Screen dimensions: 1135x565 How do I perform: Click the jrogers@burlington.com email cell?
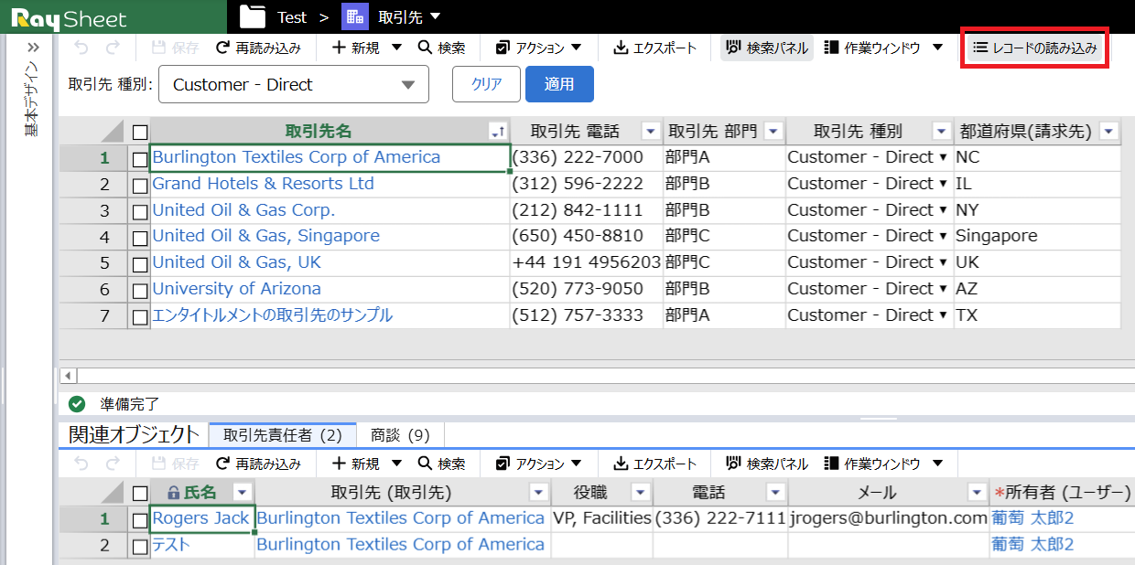point(889,518)
